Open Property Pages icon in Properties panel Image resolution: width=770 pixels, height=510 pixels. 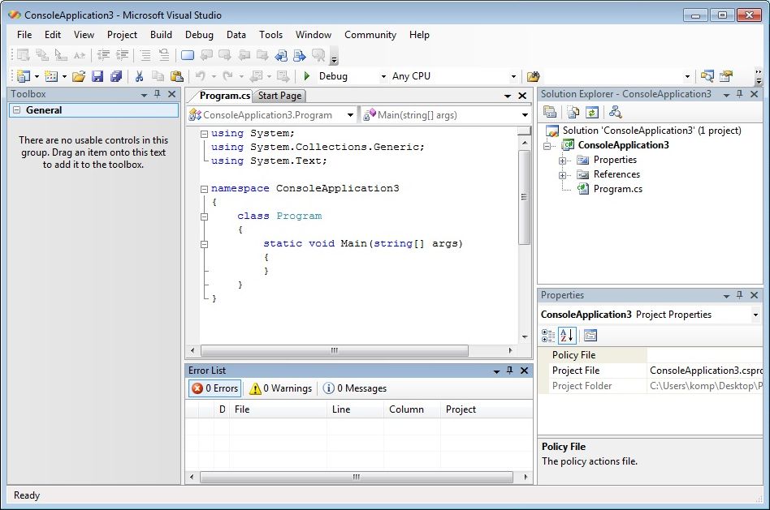590,336
